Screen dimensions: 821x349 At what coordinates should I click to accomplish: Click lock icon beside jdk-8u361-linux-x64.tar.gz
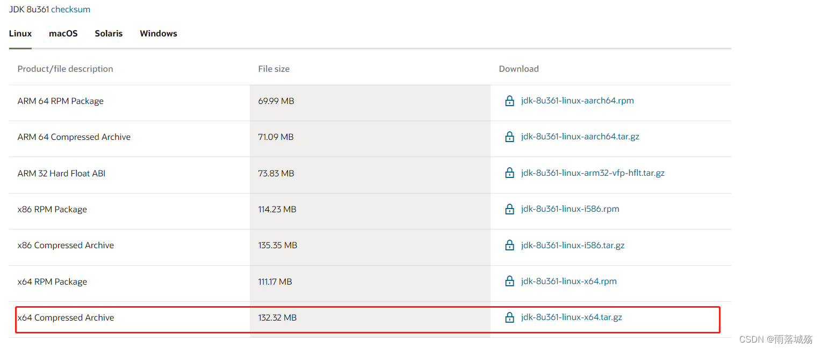[510, 317]
